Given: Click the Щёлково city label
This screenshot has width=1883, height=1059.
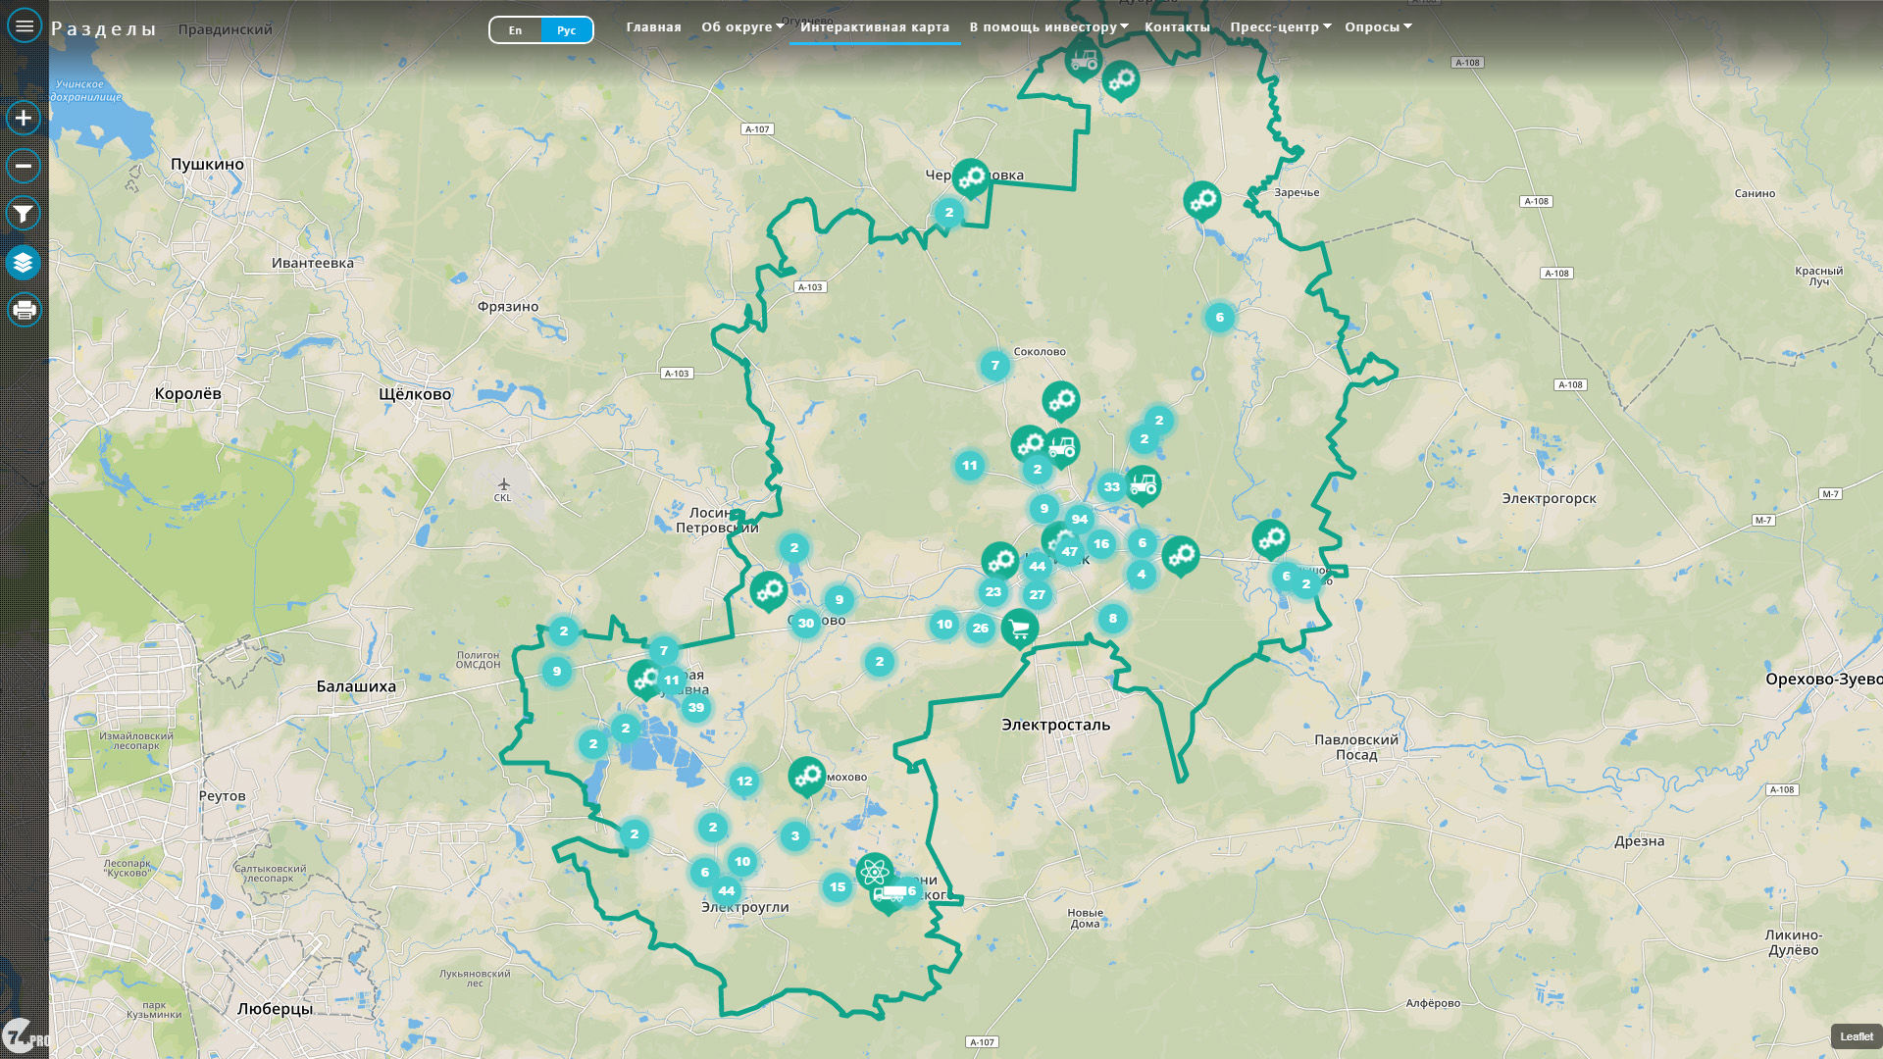Looking at the screenshot, I should click(x=415, y=394).
